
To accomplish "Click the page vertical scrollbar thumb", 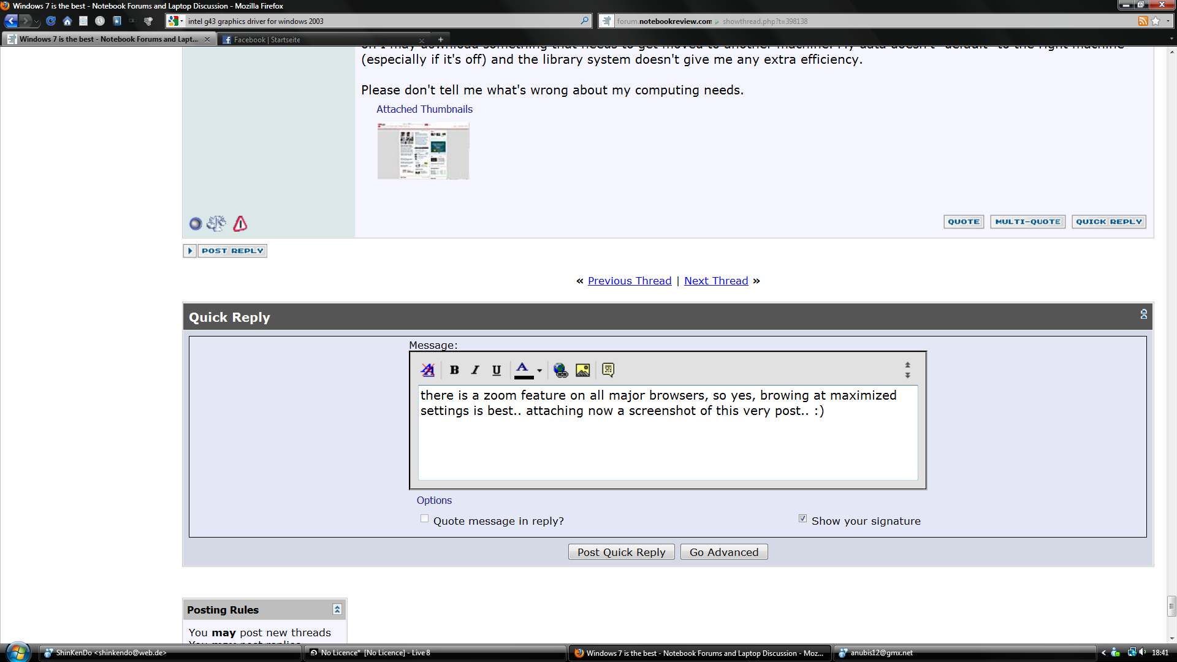I will point(1171,606).
